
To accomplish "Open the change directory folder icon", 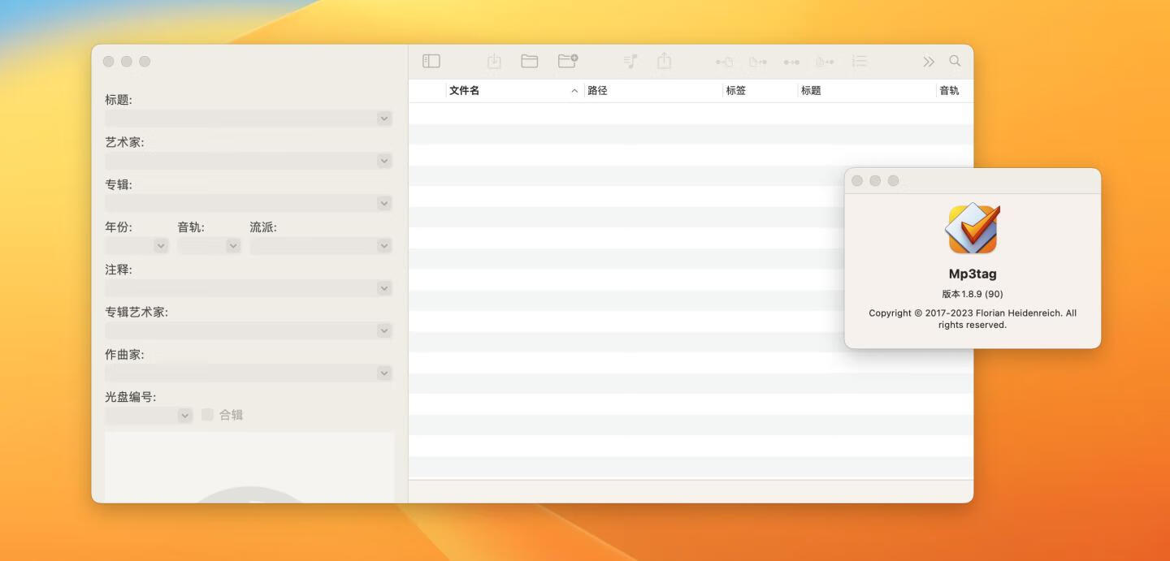I will [529, 60].
